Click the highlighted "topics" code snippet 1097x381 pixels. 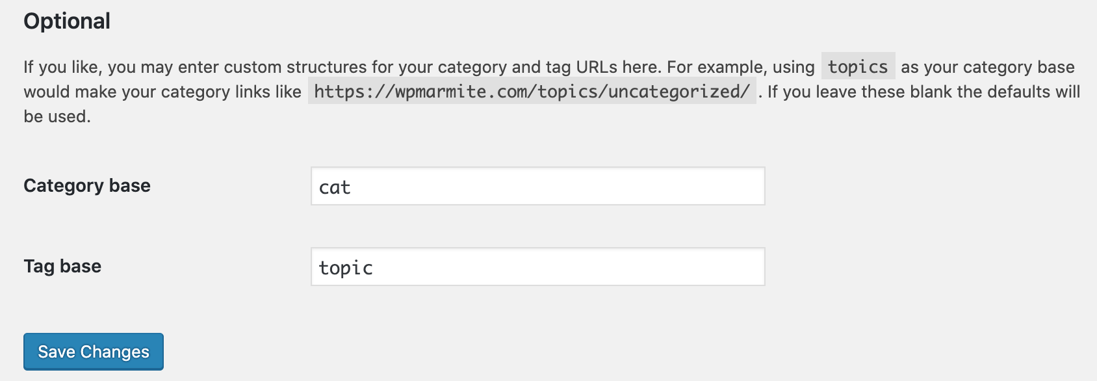coord(857,66)
